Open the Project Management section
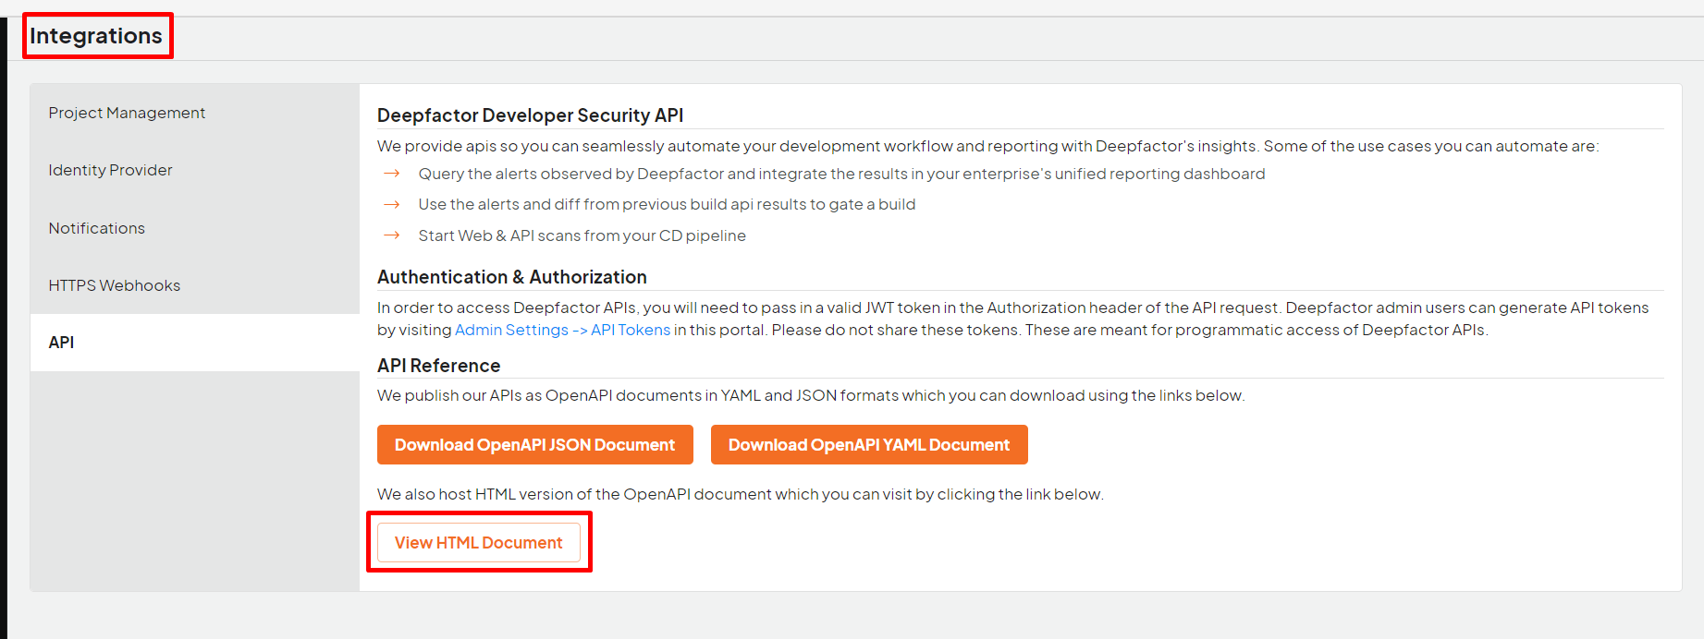This screenshot has width=1704, height=639. tap(194, 113)
